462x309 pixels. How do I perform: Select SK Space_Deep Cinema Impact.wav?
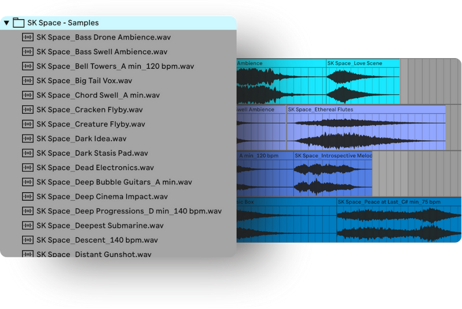pos(102,197)
